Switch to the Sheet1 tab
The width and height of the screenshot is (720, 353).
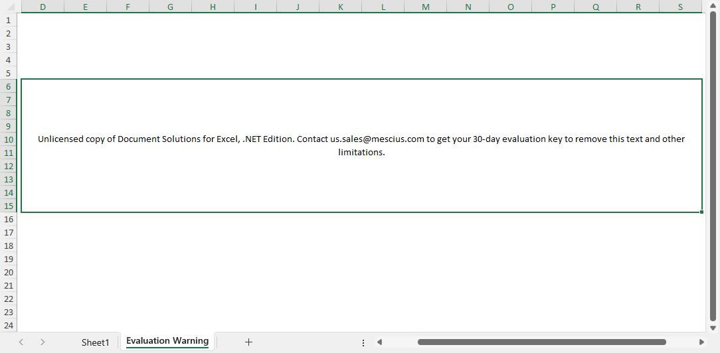96,342
